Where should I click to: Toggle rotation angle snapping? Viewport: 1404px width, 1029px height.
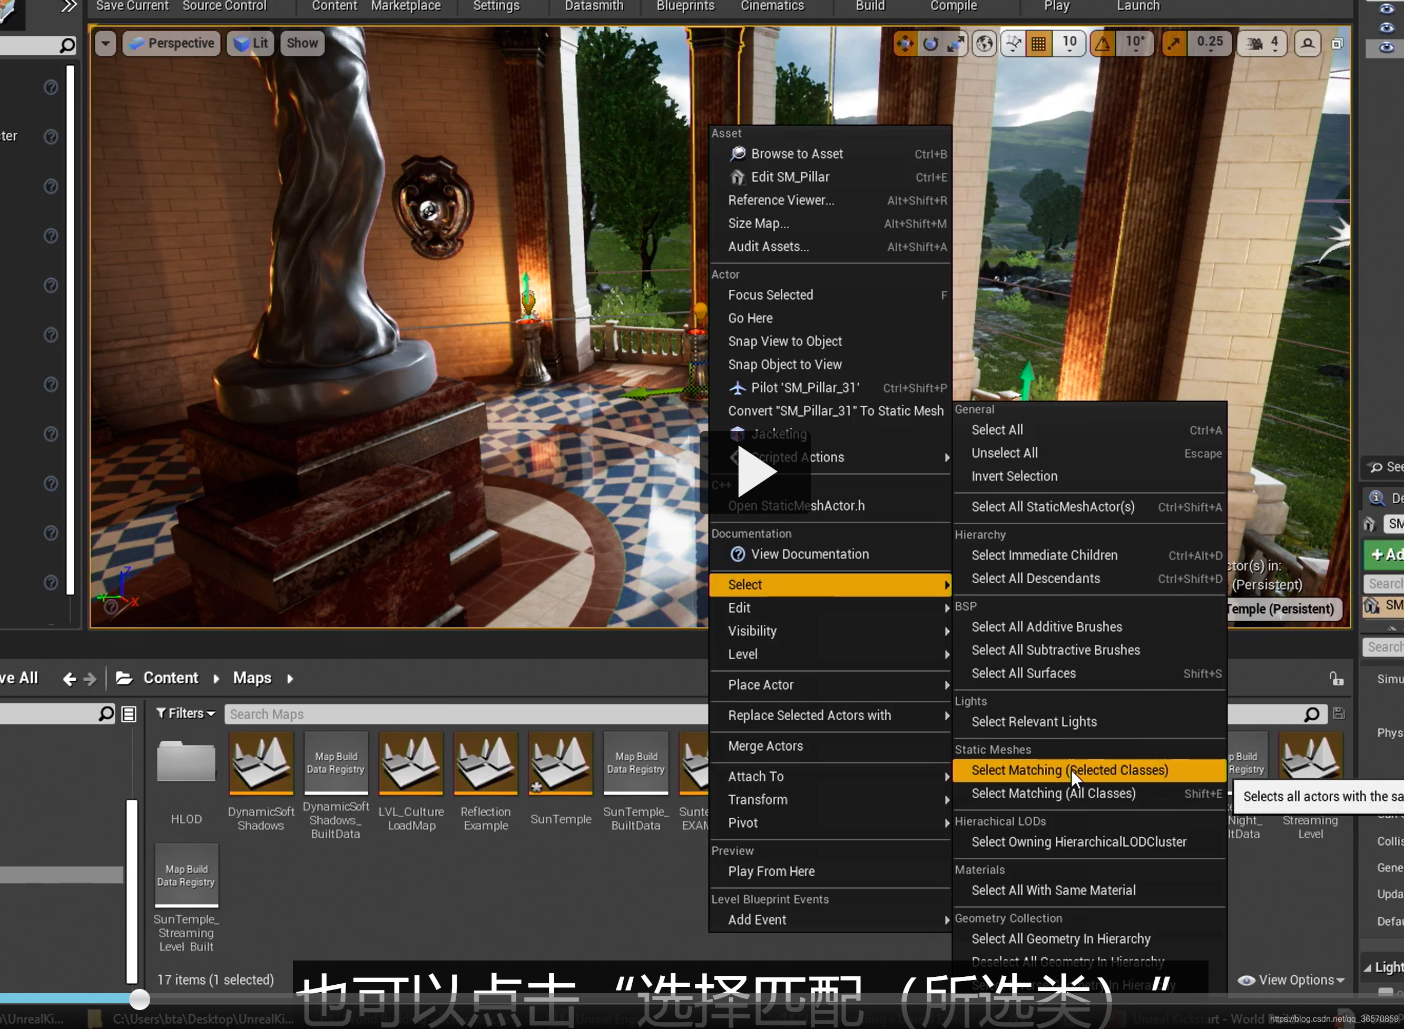click(x=1103, y=44)
